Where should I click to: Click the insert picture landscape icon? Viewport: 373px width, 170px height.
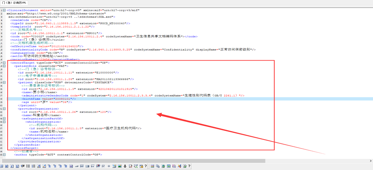tap(119, 166)
